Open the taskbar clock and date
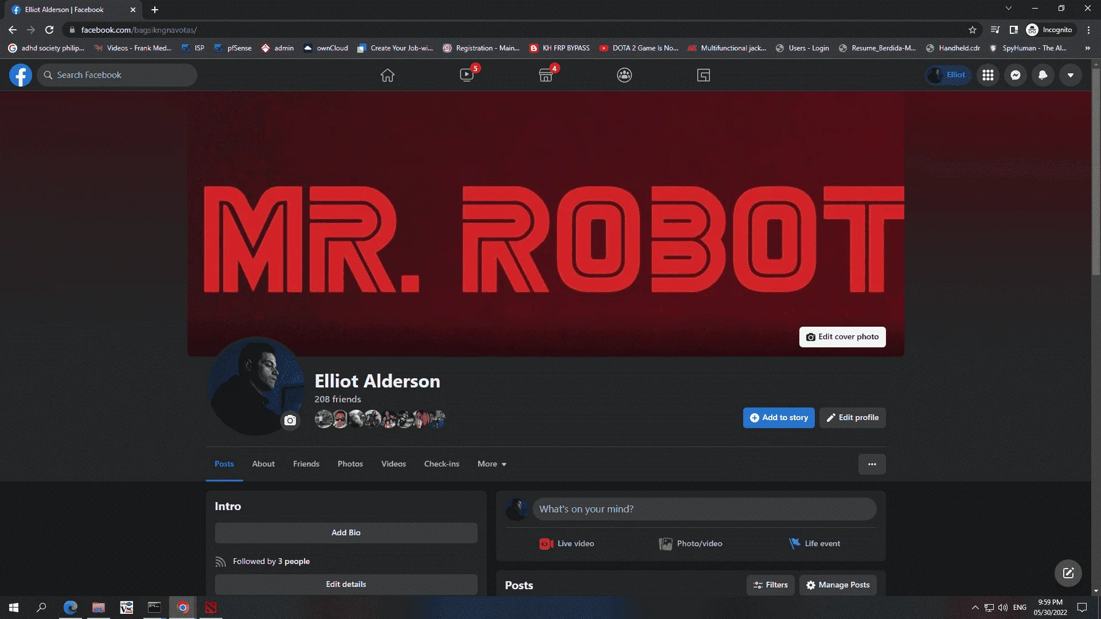Viewport: 1101px width, 619px height. [1051, 608]
